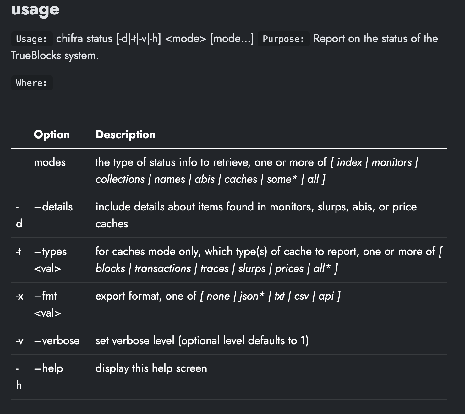
Task: Click the italic 'index | monitors' modes list
Action: [374, 162]
